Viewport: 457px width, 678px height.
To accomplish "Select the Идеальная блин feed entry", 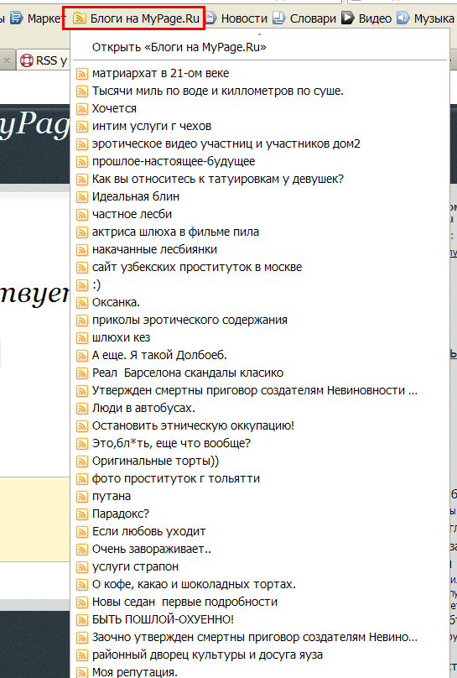I will coord(259,196).
